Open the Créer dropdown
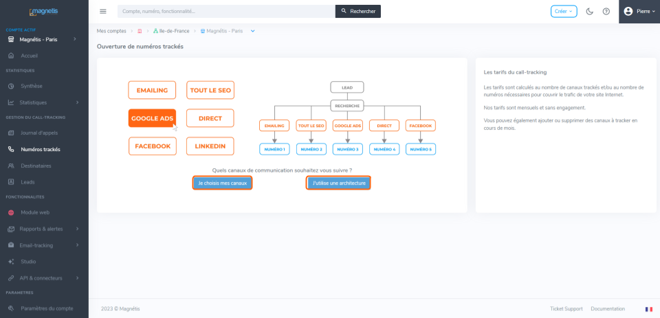660x318 pixels. tap(564, 12)
